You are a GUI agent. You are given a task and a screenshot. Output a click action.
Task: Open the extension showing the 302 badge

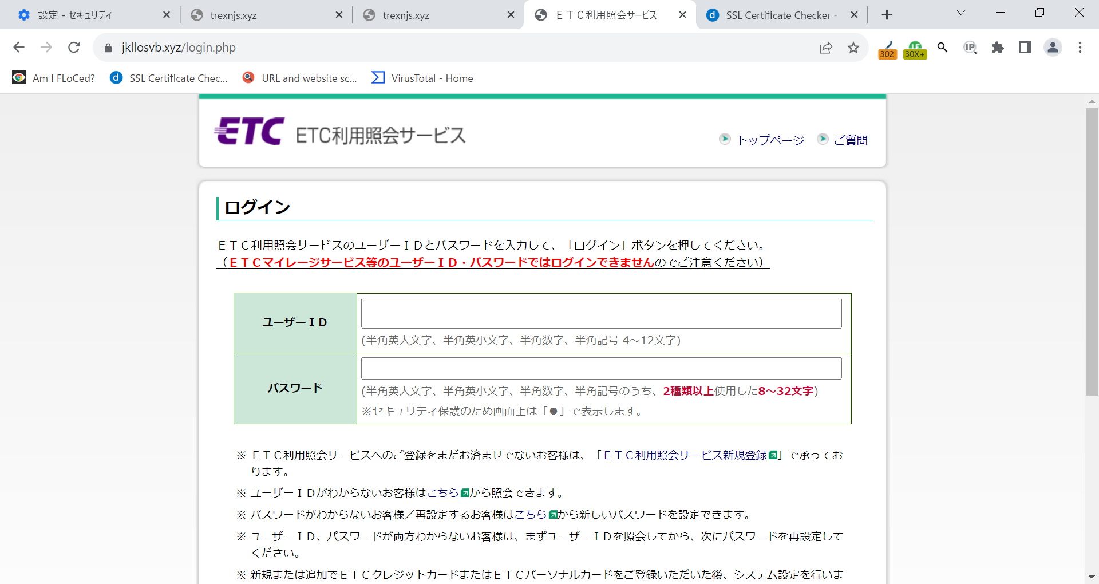(887, 49)
